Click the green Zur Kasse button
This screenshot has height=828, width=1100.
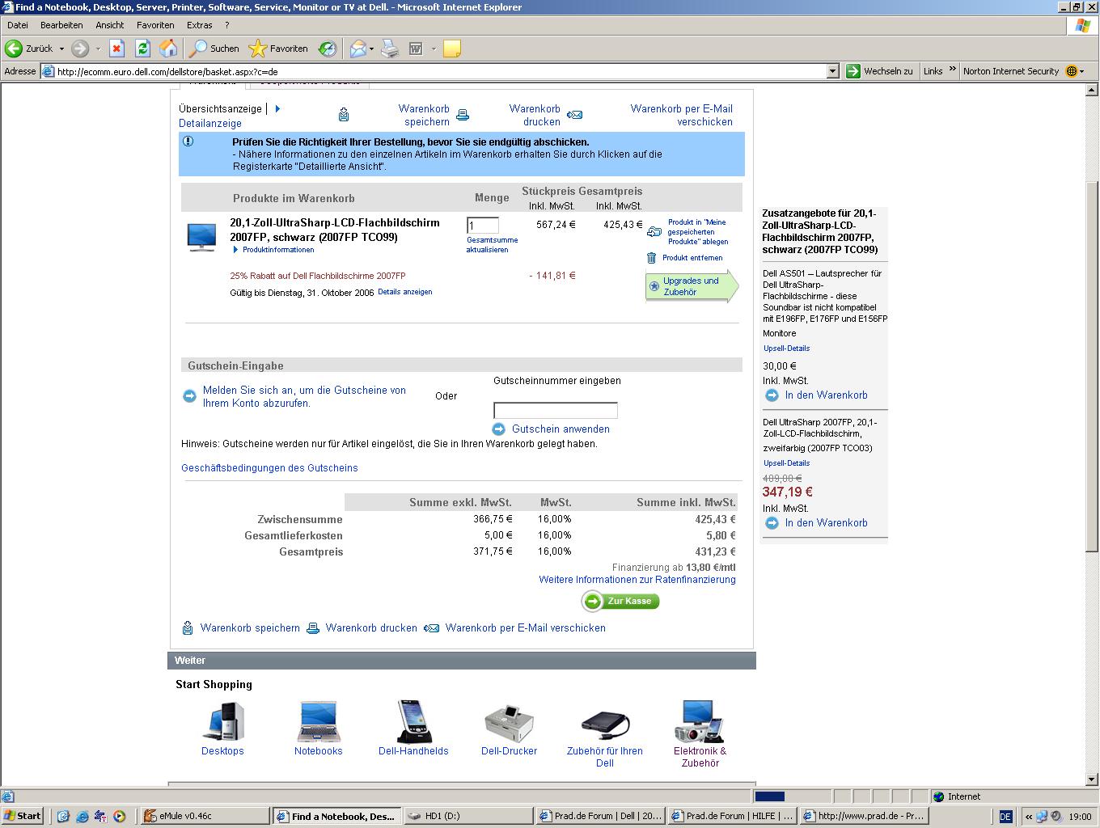(620, 601)
